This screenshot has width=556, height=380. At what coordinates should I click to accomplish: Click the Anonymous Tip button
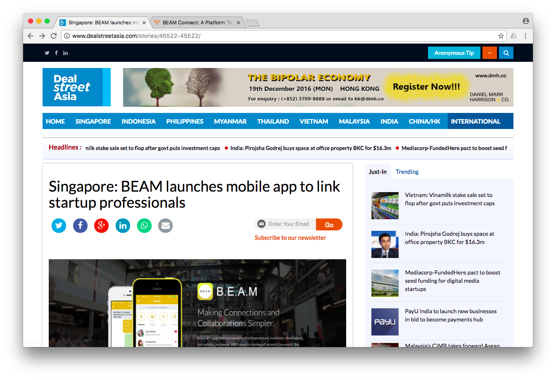pyautogui.click(x=454, y=53)
